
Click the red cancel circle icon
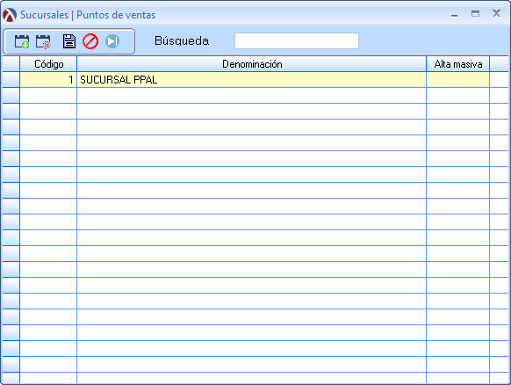coord(90,41)
